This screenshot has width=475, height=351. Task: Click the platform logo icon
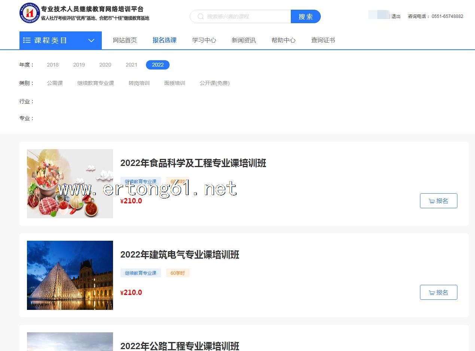pos(29,13)
